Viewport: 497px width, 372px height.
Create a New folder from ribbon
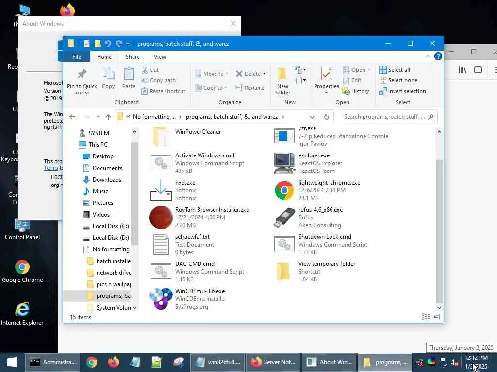(282, 81)
